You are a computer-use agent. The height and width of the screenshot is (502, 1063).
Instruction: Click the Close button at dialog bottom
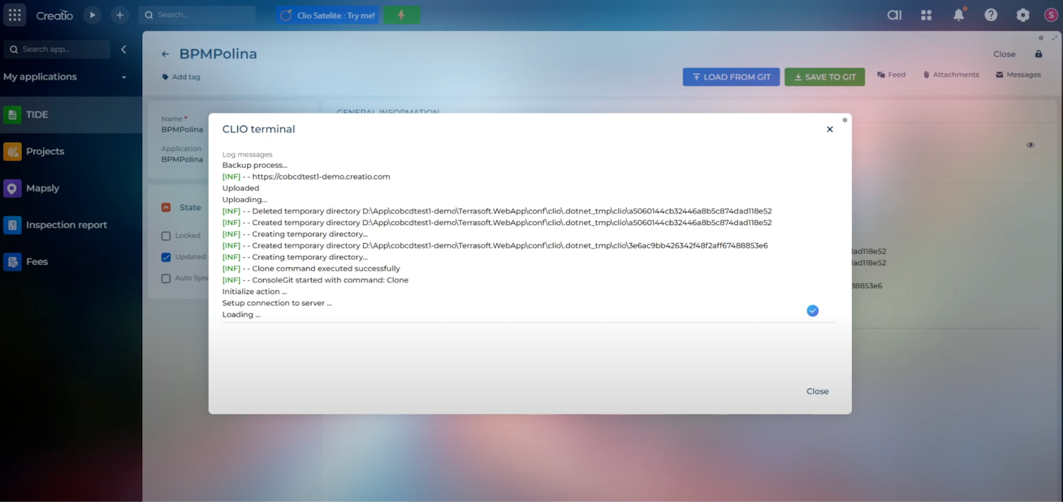pyautogui.click(x=818, y=392)
